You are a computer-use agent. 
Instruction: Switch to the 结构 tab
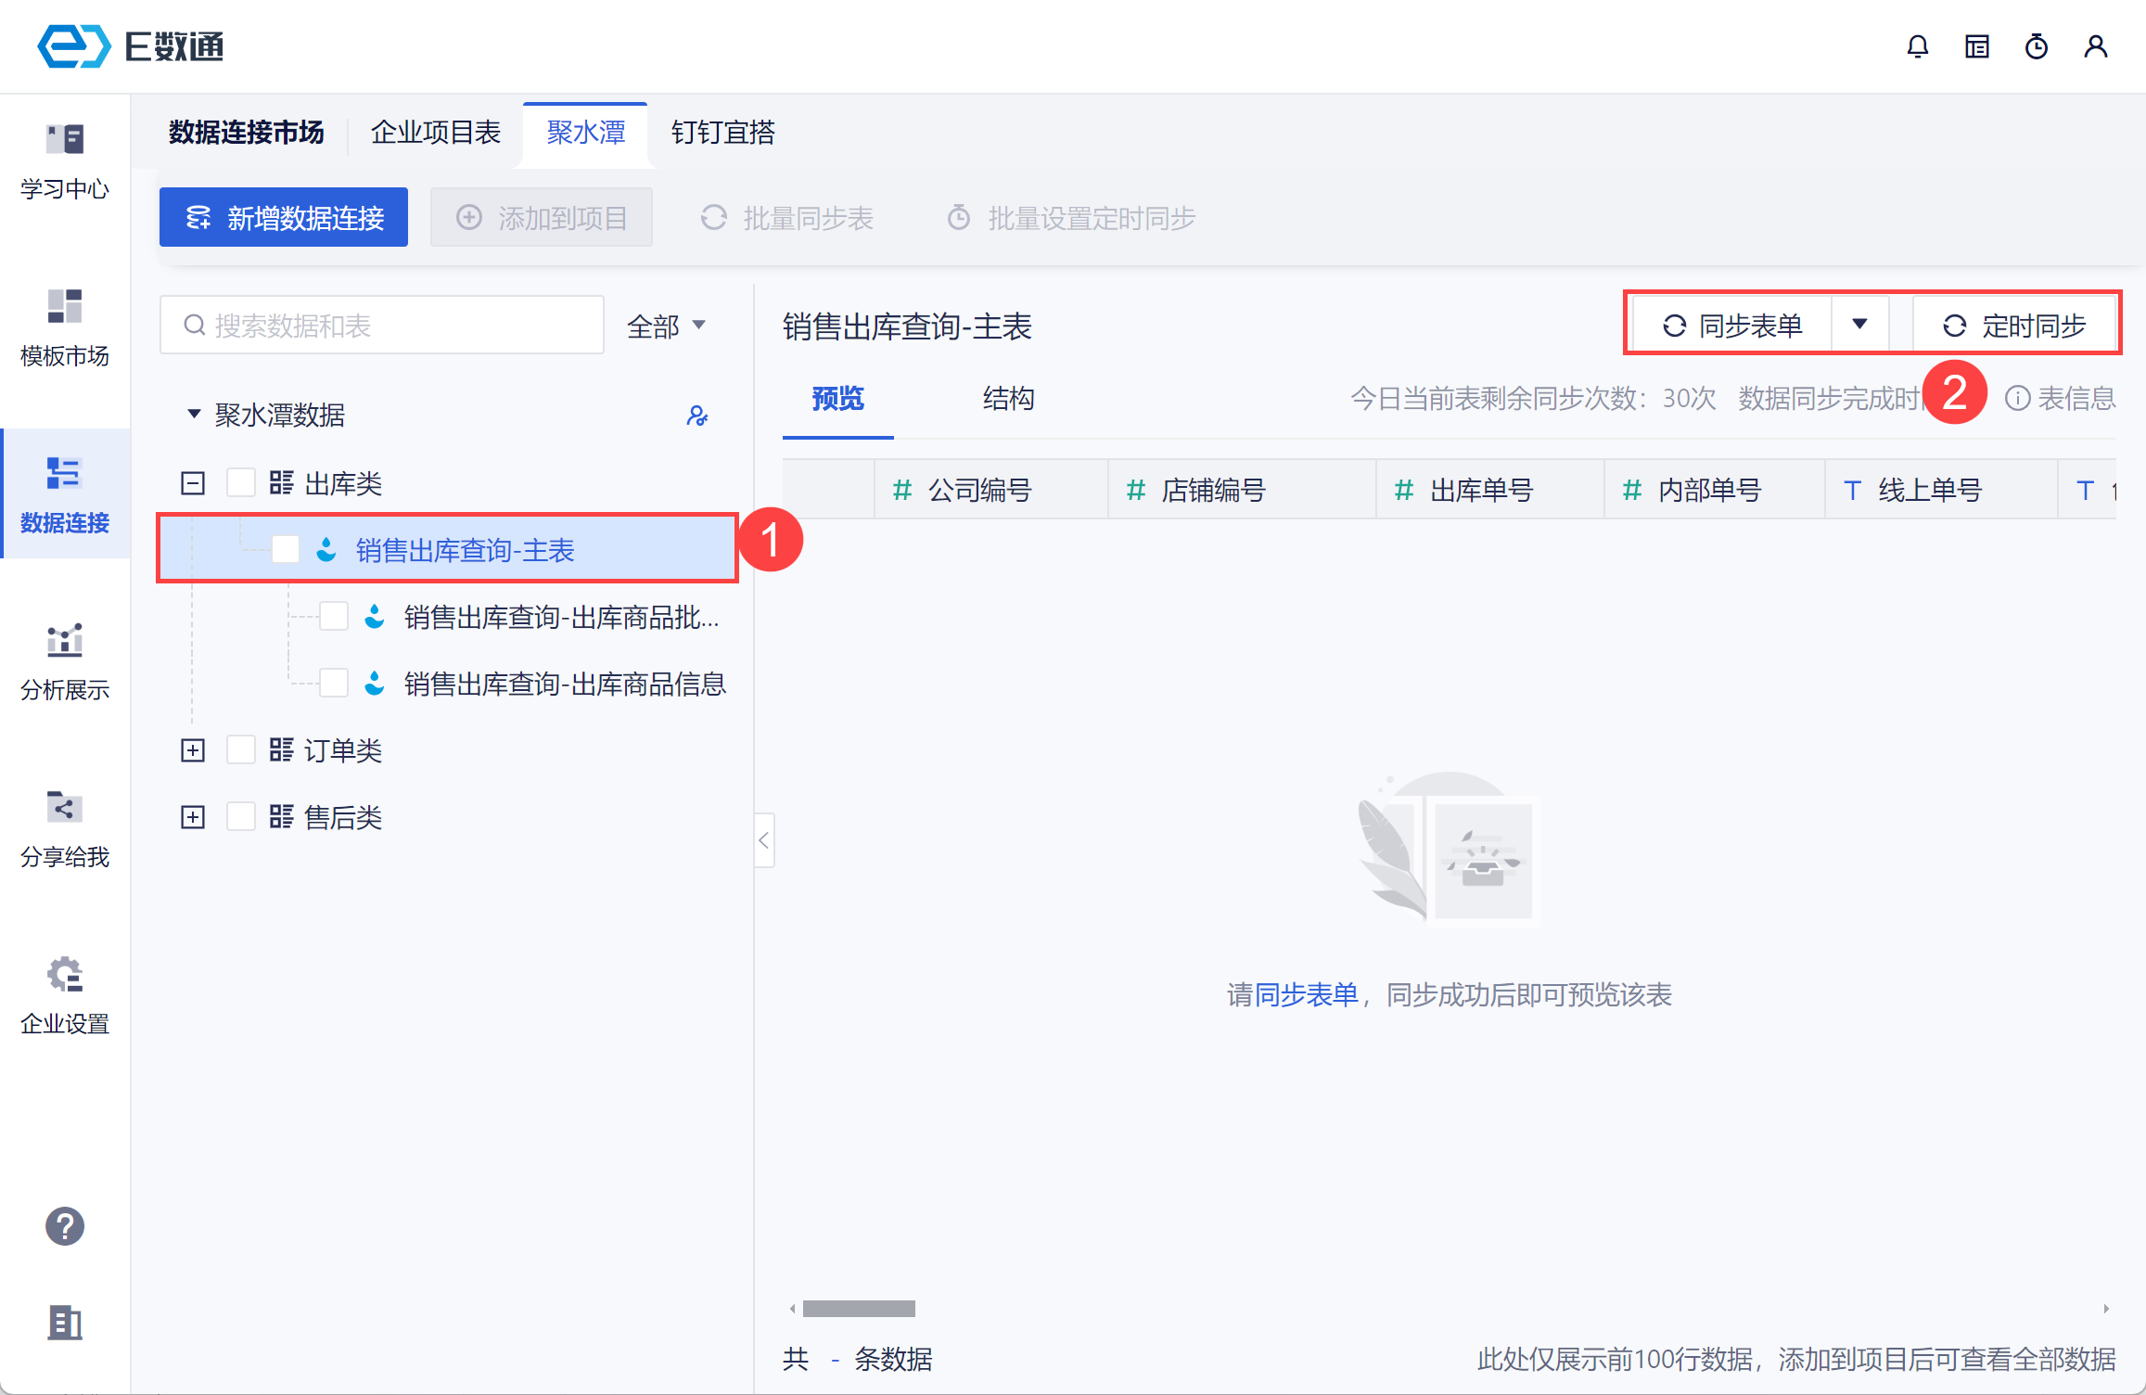[1007, 399]
